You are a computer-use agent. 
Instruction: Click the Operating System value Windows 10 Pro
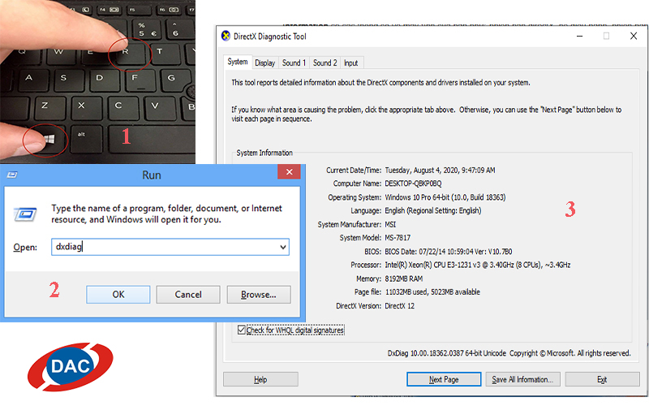445,197
